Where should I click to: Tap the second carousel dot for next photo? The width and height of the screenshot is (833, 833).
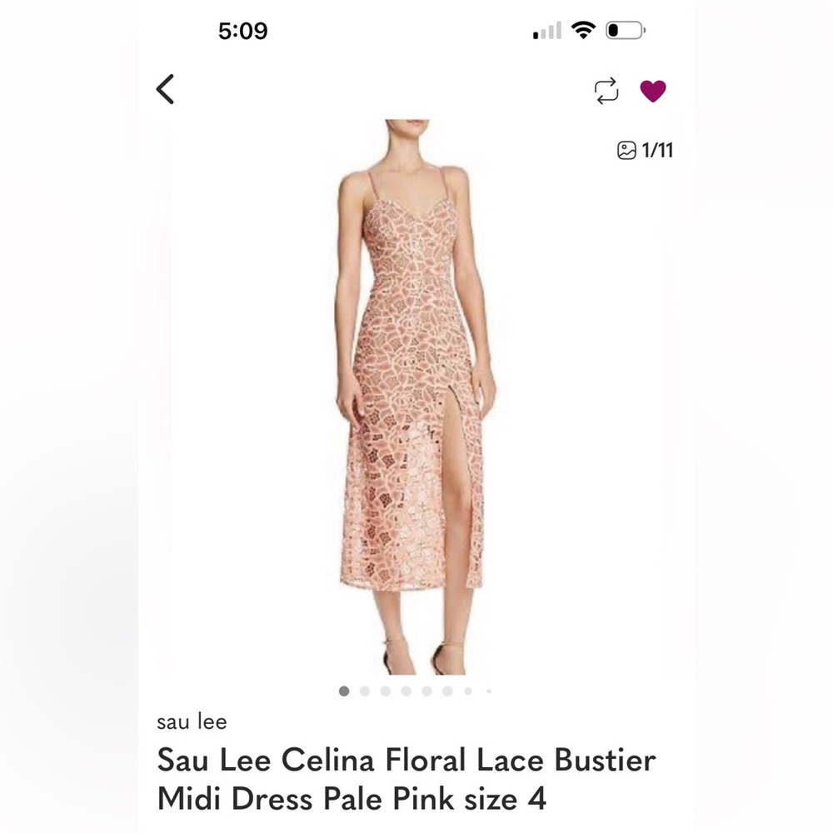(x=364, y=691)
